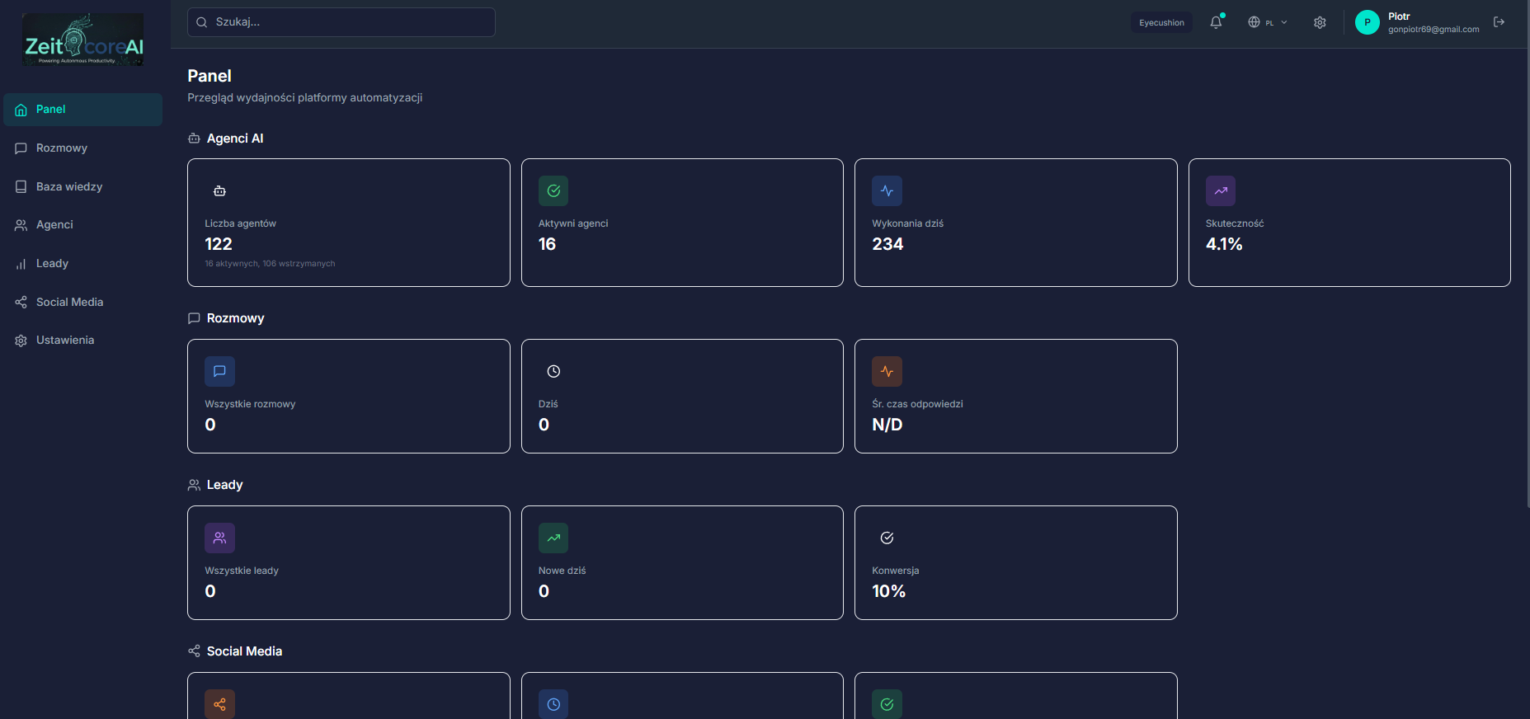
Task: Click the ZeitcoreAI logo
Action: (83, 40)
